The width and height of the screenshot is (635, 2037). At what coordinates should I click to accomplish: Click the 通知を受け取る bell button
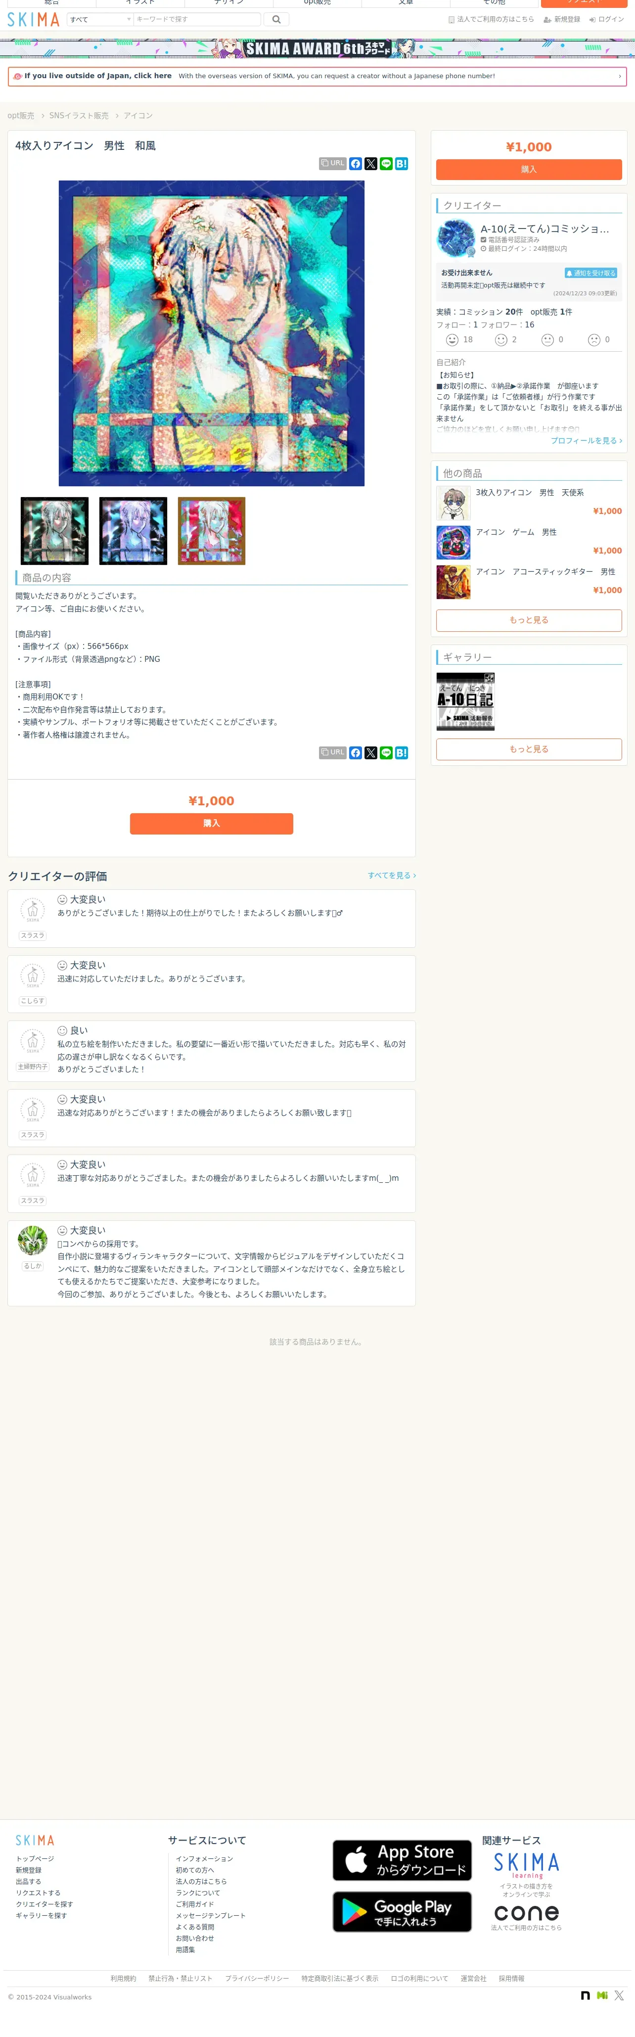pos(590,273)
